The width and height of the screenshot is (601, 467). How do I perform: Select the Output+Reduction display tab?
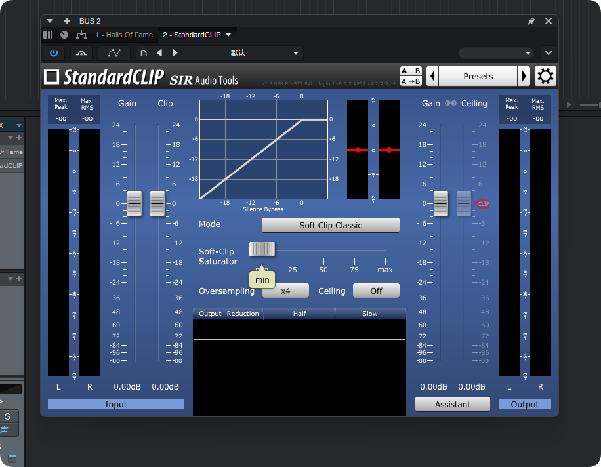[x=228, y=314]
